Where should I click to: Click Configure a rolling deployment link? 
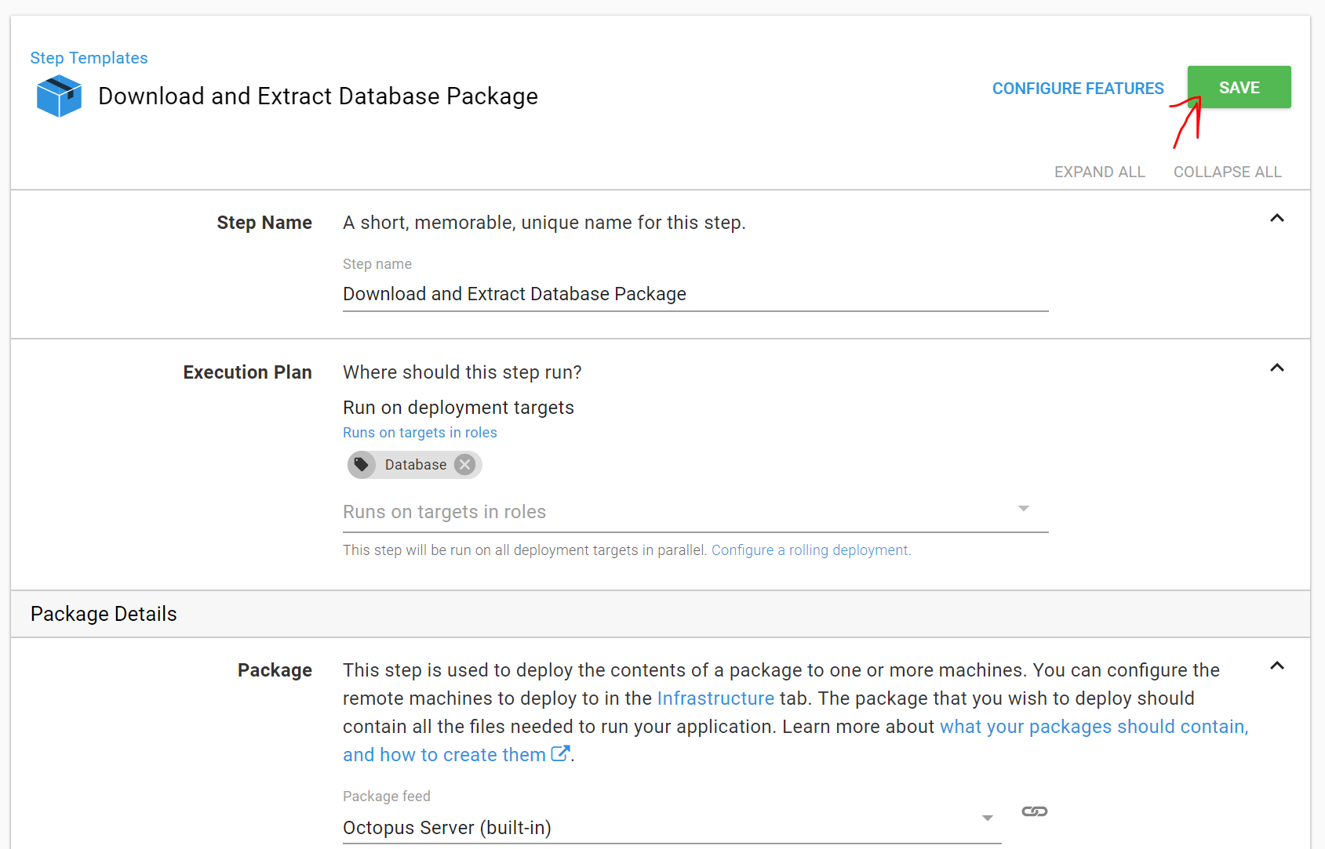[810, 550]
